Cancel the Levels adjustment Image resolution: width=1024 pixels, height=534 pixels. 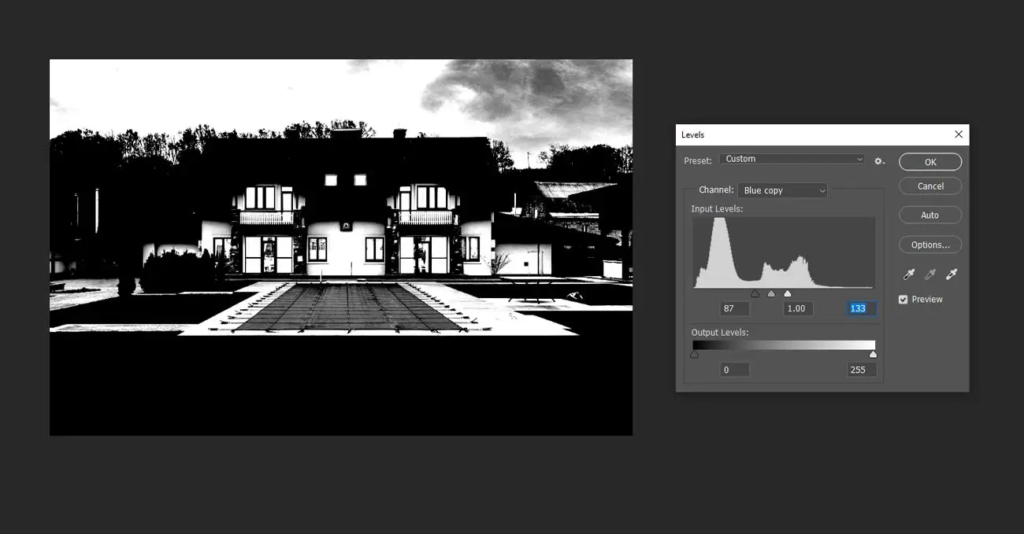(930, 186)
